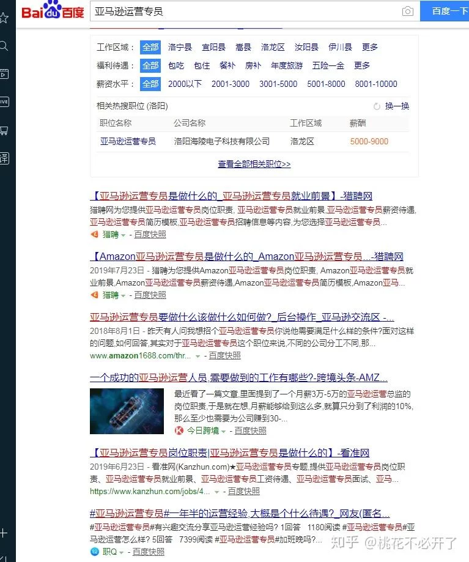Viewport: 469px width, 562px height.
Task: Click the sidebar translate icon
Action: pyautogui.click(x=4, y=158)
